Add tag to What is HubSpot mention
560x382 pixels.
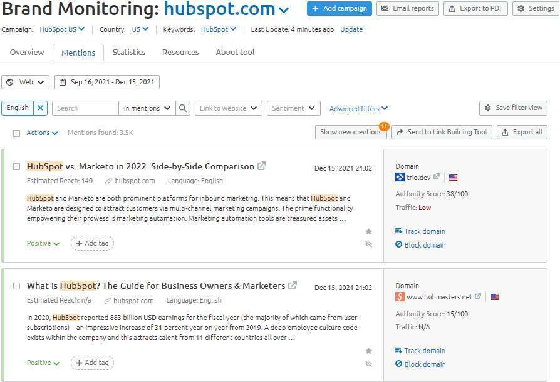[x=92, y=363]
